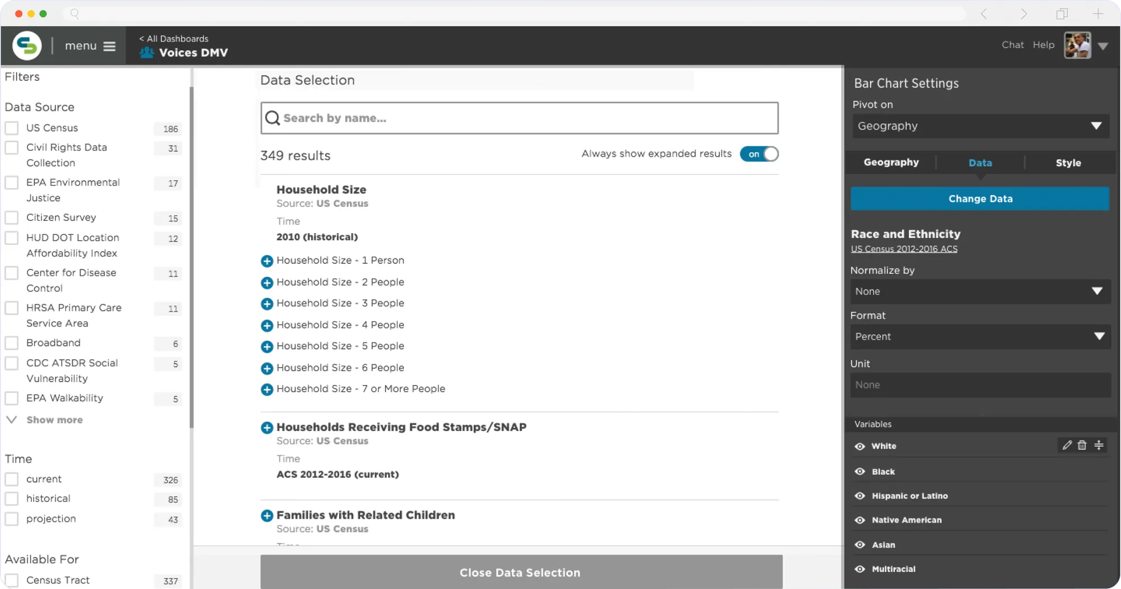Viewport: 1121px width, 589px height.
Task: Click the filters panel scrollbar
Action: pos(192,258)
